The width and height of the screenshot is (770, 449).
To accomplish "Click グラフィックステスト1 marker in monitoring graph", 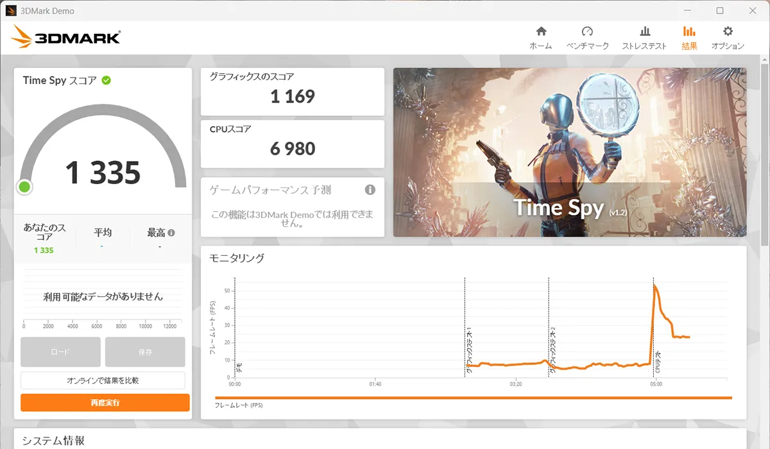I will click(465, 327).
